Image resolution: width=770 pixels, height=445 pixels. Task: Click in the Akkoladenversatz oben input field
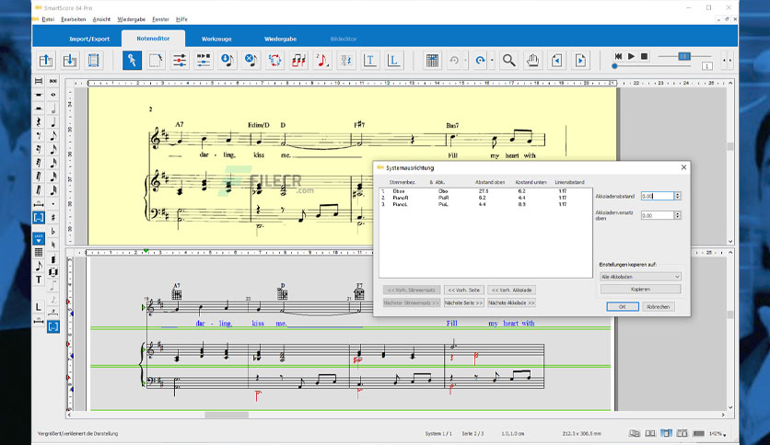coord(657,215)
